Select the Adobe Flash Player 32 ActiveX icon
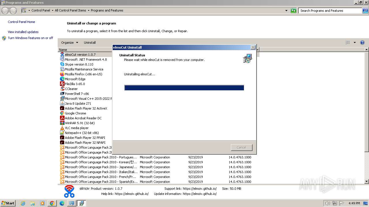Image resolution: width=369 pixels, height=207 pixels. coord(62,108)
